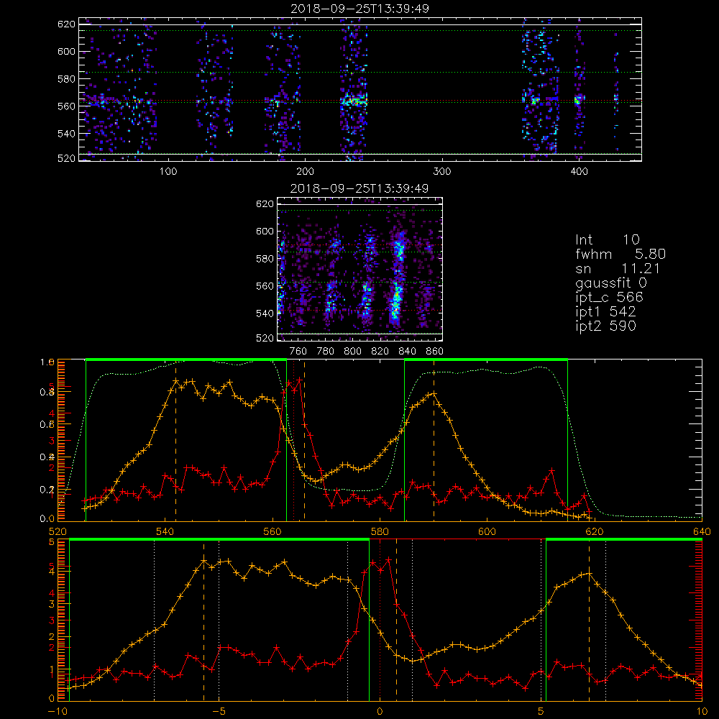The height and width of the screenshot is (719, 719).
Task: Click the 860 label on middle plot axis
Action: point(435,352)
